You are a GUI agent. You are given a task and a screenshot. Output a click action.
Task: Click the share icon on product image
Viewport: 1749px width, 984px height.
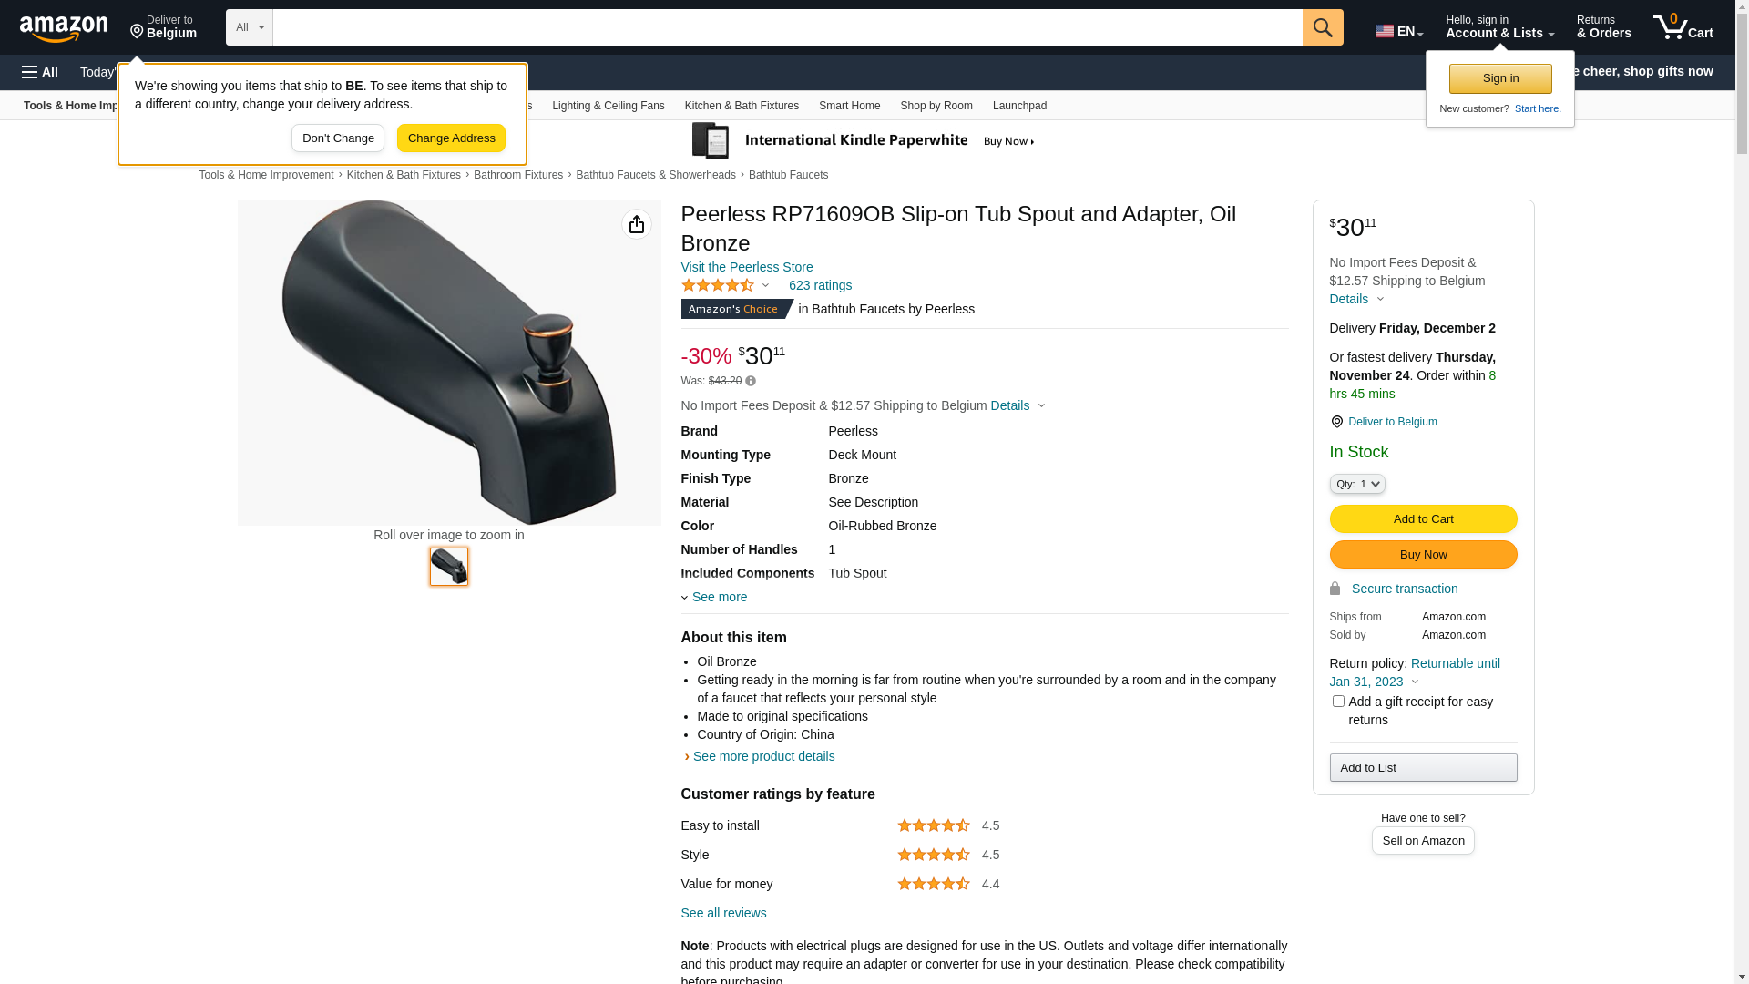(x=637, y=224)
